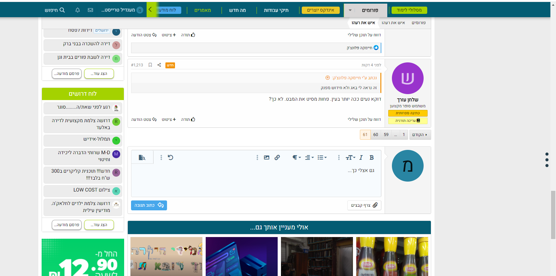Expand the פורומים tab dropdown arrow
The width and height of the screenshot is (556, 276).
coord(350,10)
